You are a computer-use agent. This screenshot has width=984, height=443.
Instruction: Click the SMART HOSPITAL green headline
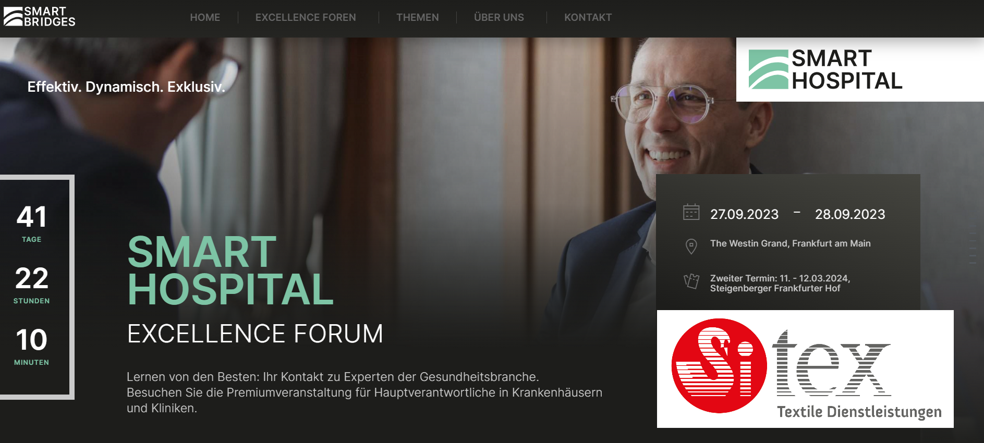230,270
